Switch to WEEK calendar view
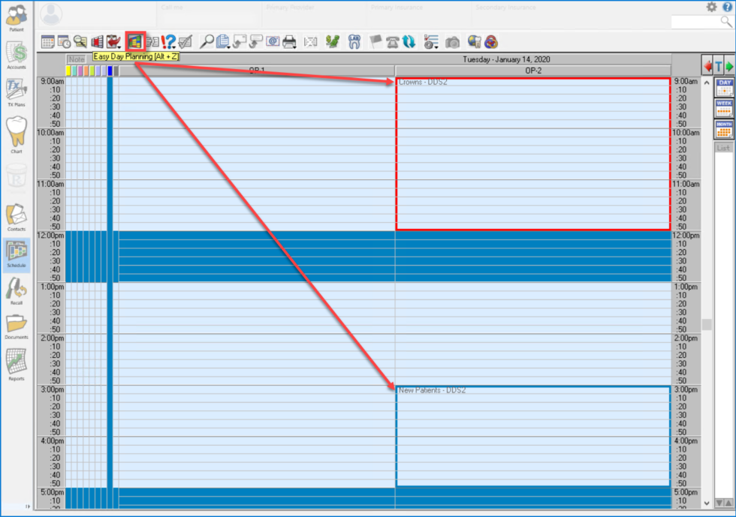736x517 pixels. [725, 108]
